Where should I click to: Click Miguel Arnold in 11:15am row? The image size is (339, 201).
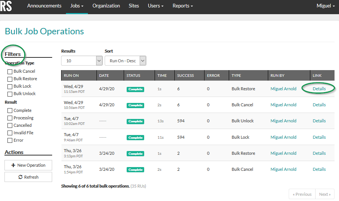(x=283, y=89)
